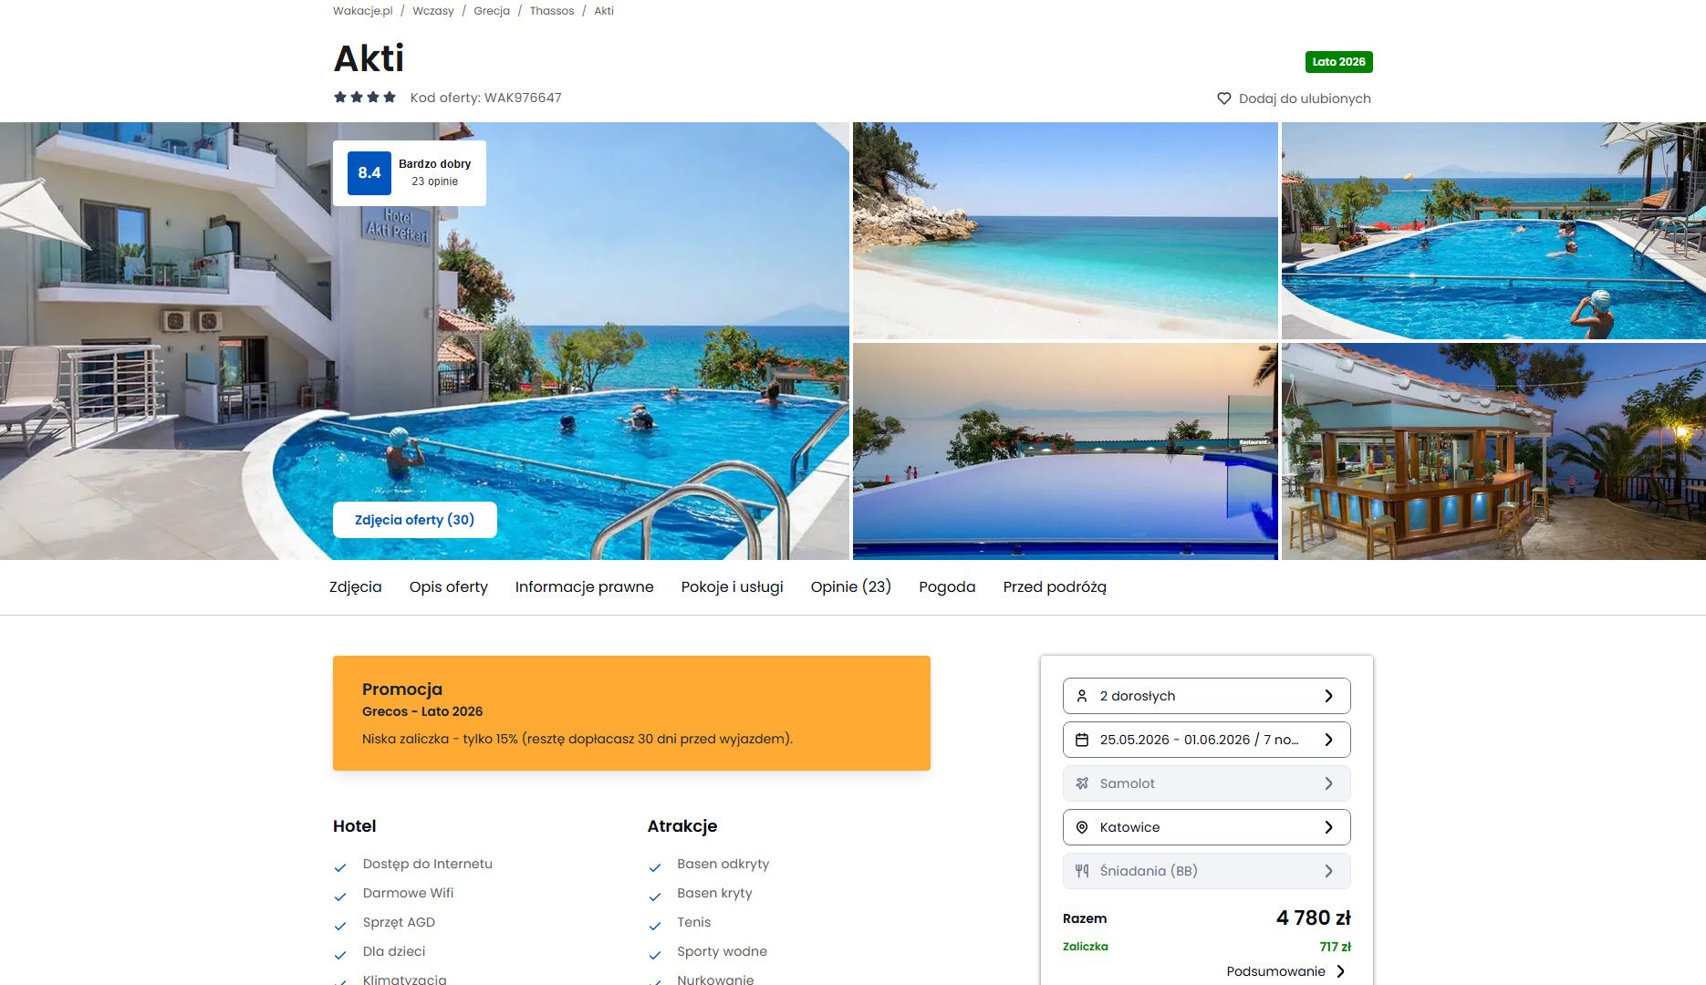
Task: Click the cutlery icon by Śniadania (BB)
Action: click(1082, 871)
